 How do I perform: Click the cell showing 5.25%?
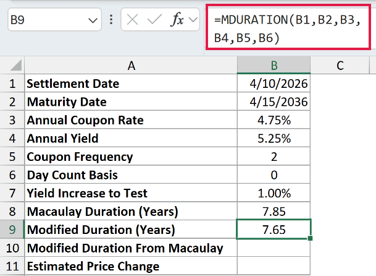pos(274,138)
